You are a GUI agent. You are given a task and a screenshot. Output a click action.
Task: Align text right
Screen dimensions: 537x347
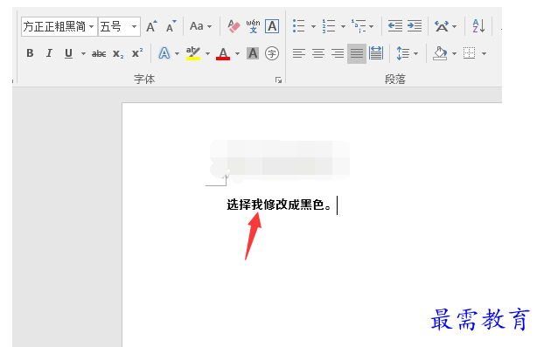(338, 53)
